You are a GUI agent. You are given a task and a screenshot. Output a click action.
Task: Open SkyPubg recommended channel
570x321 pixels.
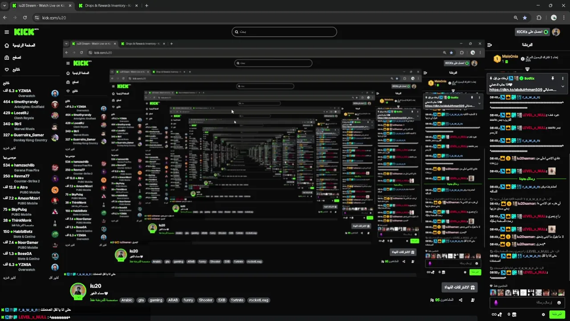[x=30, y=212]
